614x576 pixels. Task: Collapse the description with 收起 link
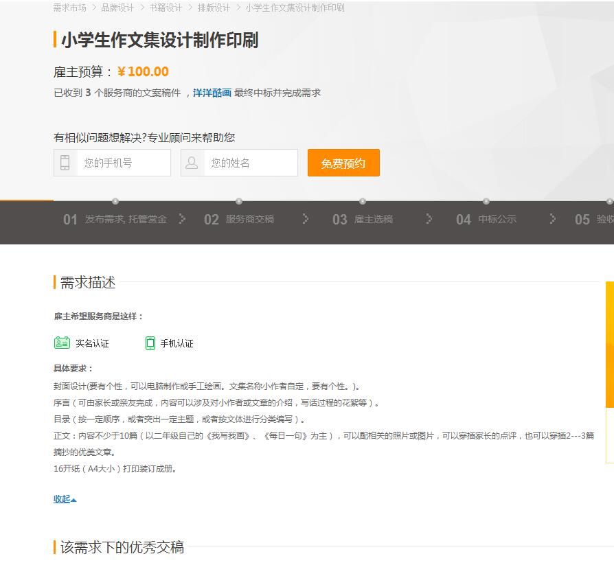click(65, 499)
